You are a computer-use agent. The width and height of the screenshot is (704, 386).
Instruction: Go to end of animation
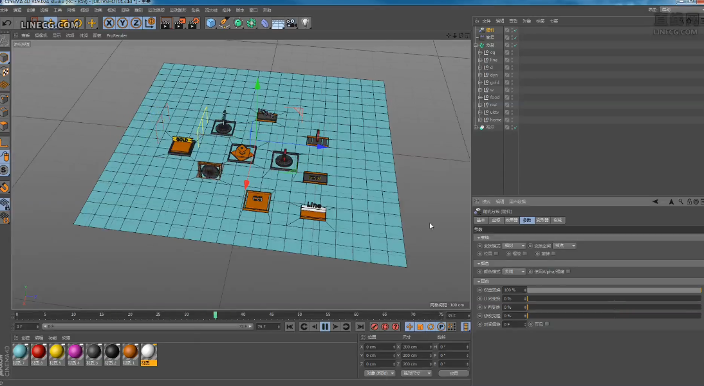point(360,327)
